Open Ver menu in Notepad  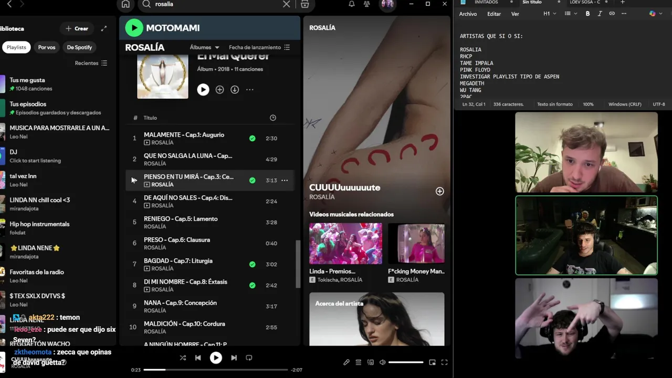(515, 14)
